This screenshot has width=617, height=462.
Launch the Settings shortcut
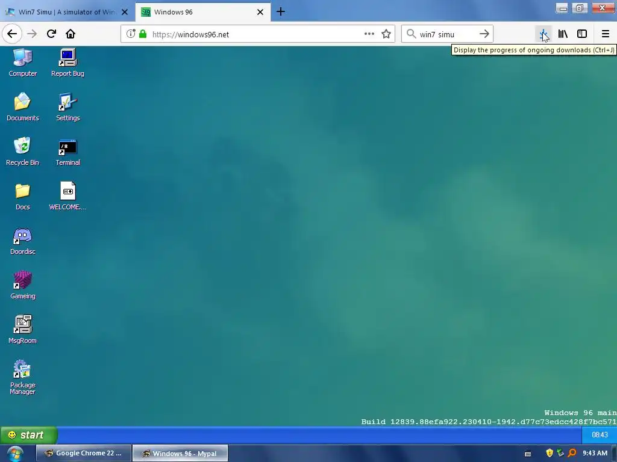coord(67,107)
